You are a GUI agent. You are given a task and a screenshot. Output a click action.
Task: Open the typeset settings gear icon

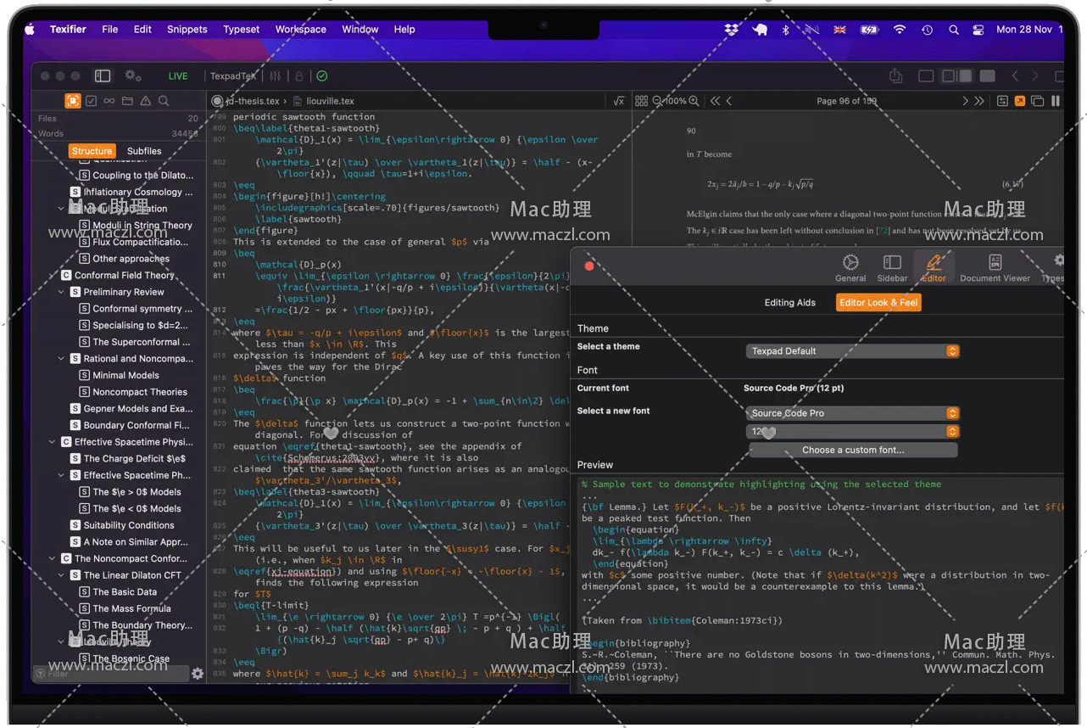click(x=133, y=76)
